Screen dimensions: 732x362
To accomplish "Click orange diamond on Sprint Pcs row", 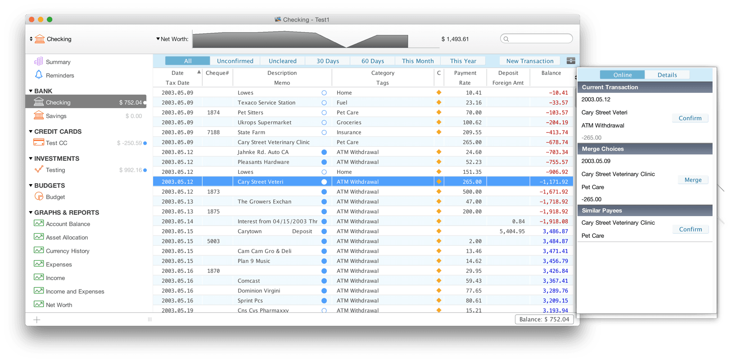I will click(x=439, y=300).
